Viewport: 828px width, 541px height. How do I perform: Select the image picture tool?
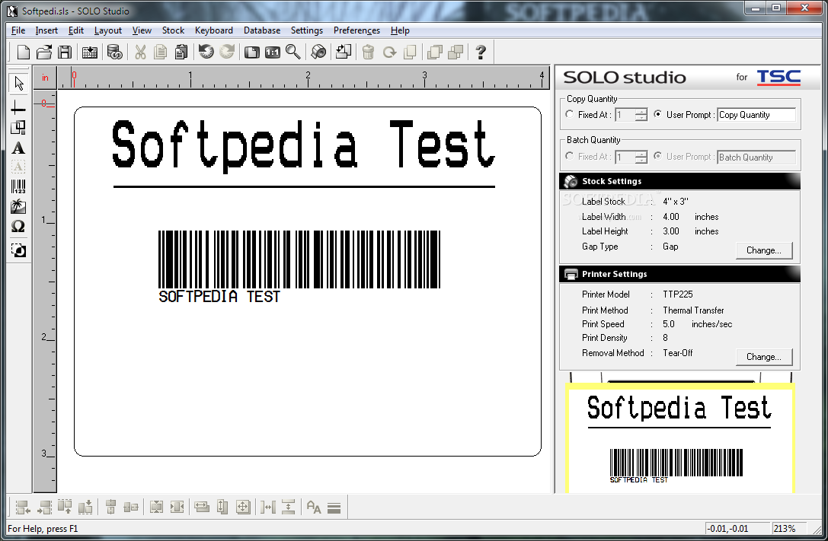[18, 207]
